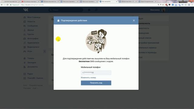
Task: Click the Игры counter badge
Action: (x=45, y=51)
